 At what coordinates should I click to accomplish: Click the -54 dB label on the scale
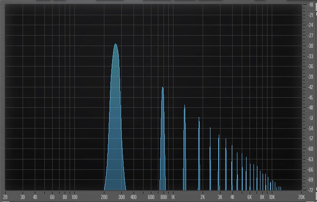tap(310, 128)
